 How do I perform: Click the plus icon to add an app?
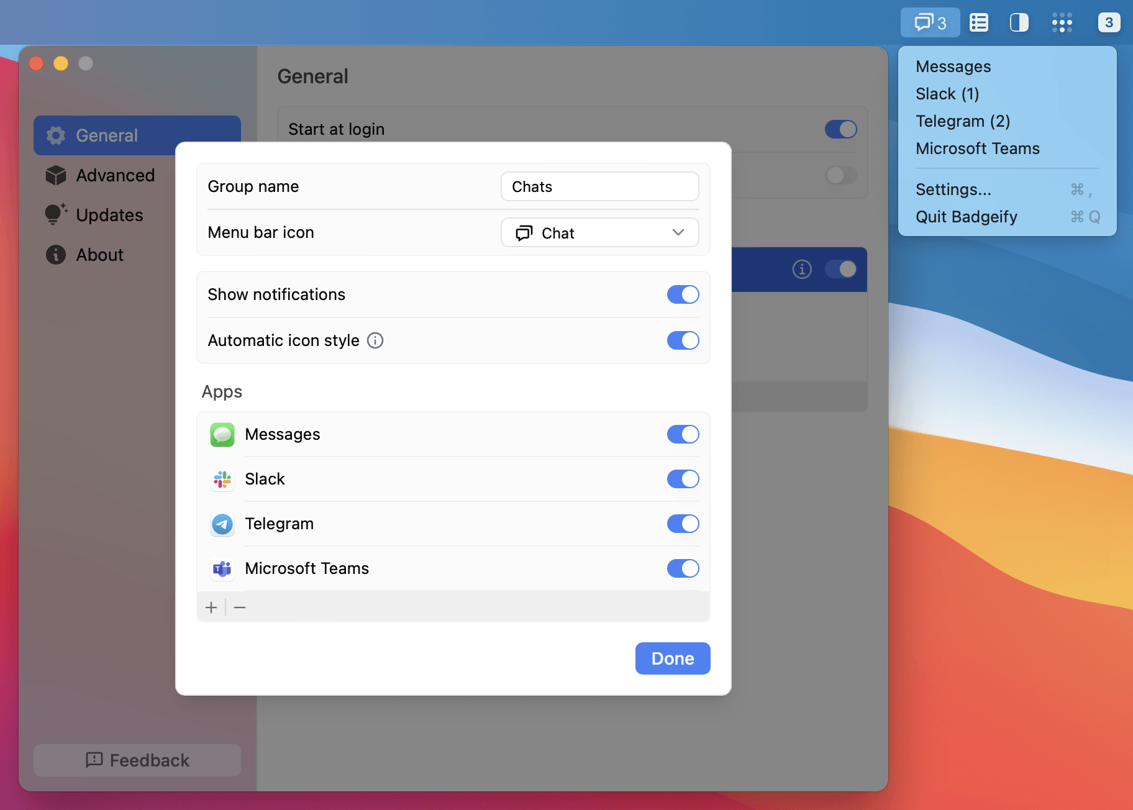tap(211, 607)
